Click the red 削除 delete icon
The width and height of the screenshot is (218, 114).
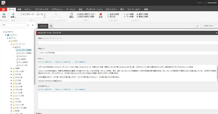click(101, 14)
